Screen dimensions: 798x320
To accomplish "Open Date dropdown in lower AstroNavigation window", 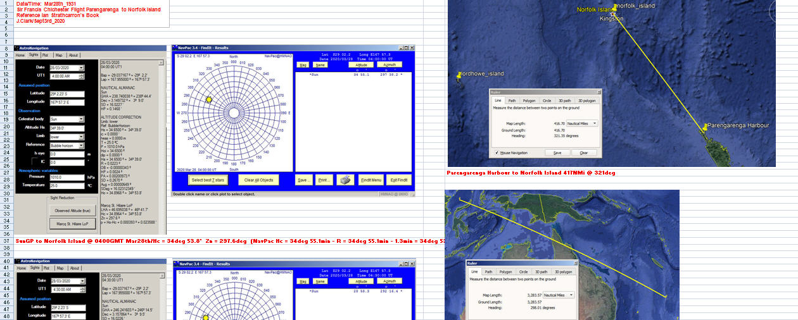I will (x=81, y=280).
